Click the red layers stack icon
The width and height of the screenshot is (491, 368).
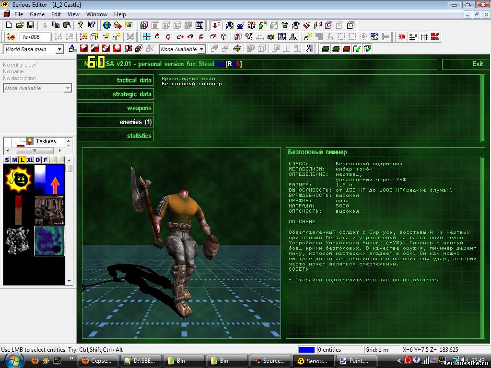point(346,48)
